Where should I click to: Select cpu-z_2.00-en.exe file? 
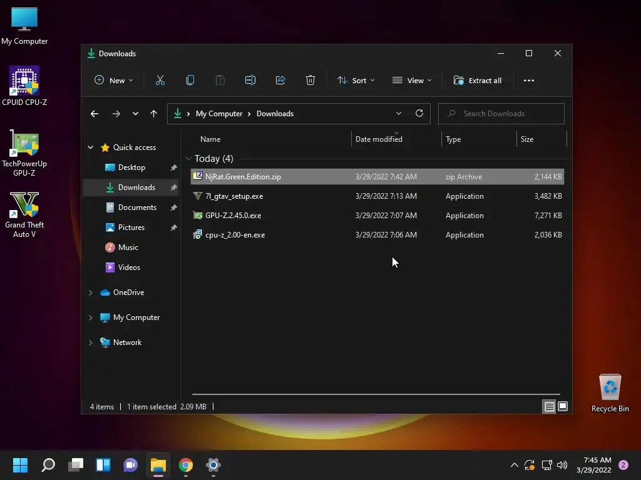(x=377, y=235)
